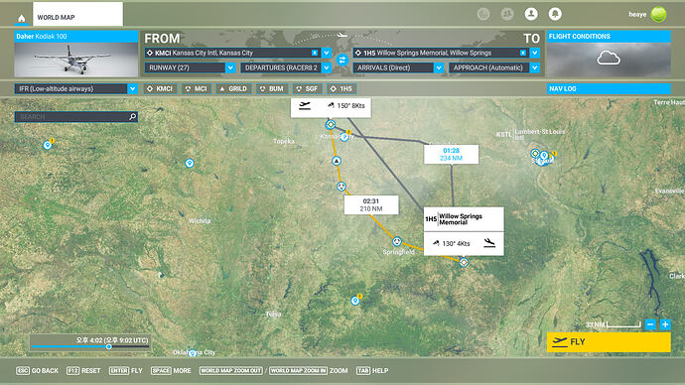Click the search magnifier icon

tap(133, 116)
